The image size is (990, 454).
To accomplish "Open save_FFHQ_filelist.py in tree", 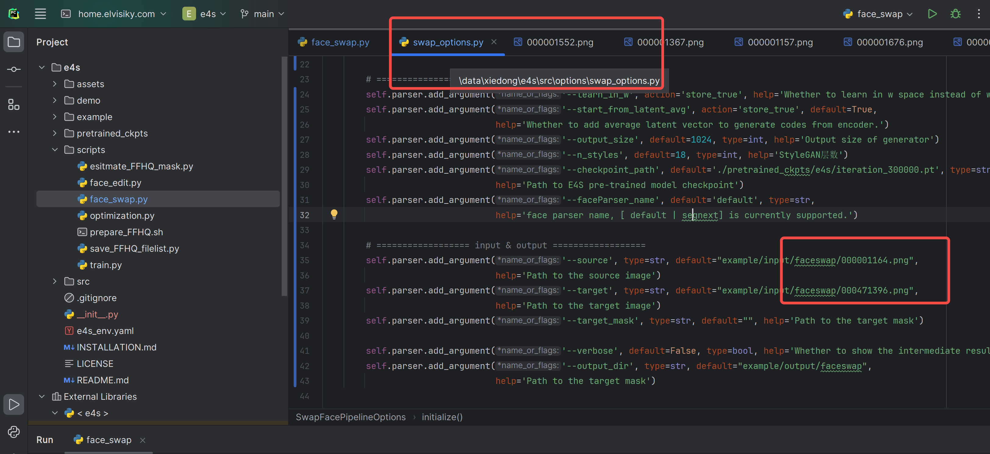I will pyautogui.click(x=128, y=249).
